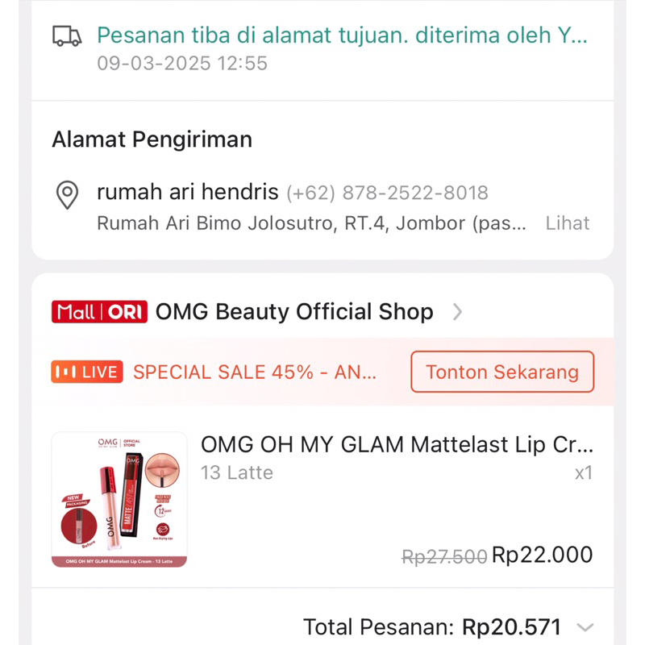Click the location pin icon
The height and width of the screenshot is (645, 645).
(x=66, y=195)
